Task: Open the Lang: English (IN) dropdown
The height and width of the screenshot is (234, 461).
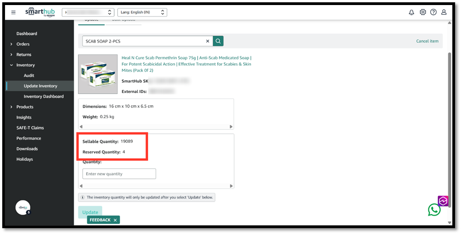Action: 142,12
